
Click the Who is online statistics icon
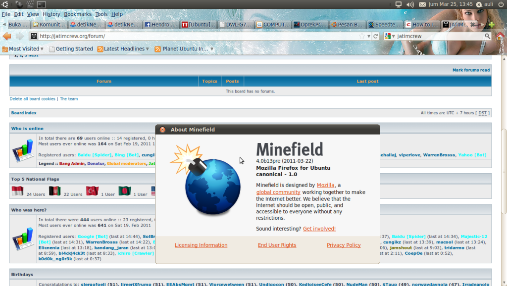click(x=23, y=150)
